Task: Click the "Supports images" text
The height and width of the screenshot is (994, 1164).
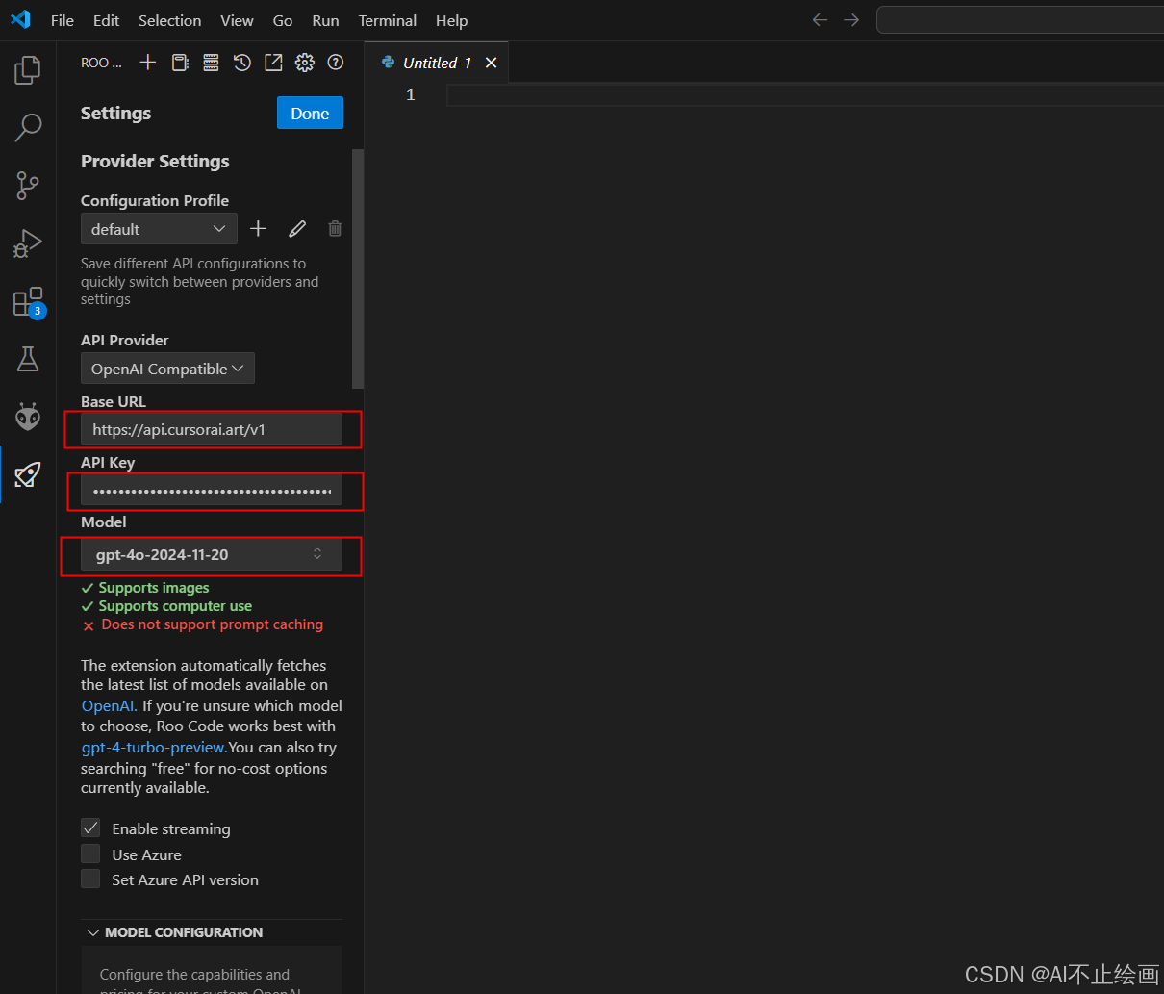Action: pyautogui.click(x=154, y=588)
